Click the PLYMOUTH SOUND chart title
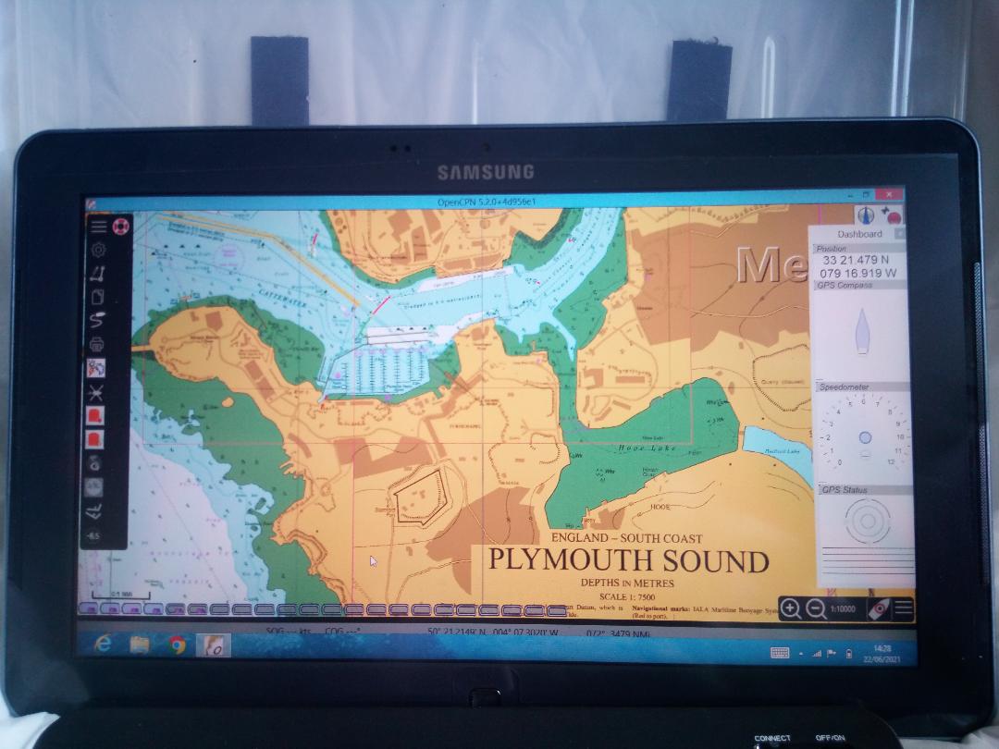 click(x=629, y=561)
